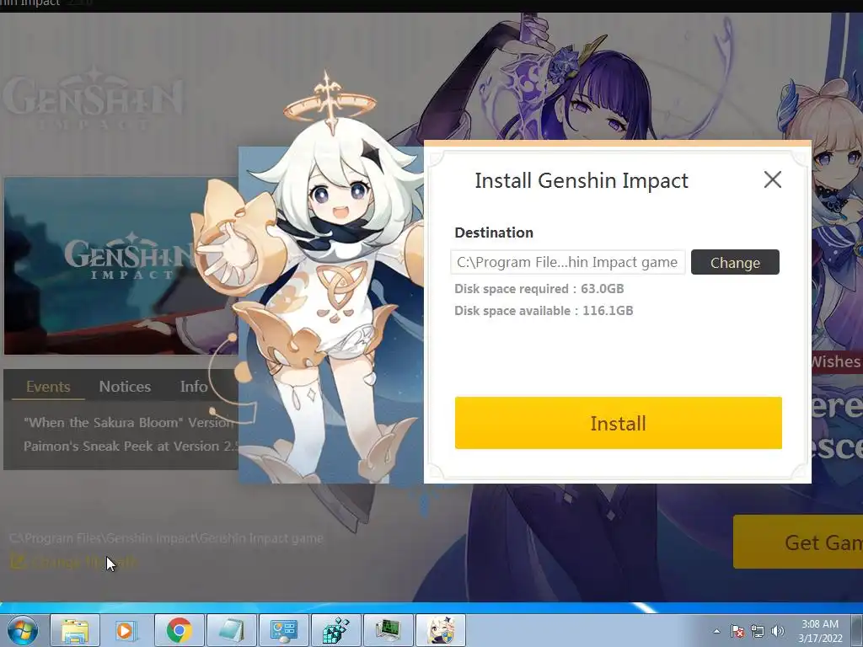Click the volume speaker tray icon

[x=777, y=631]
